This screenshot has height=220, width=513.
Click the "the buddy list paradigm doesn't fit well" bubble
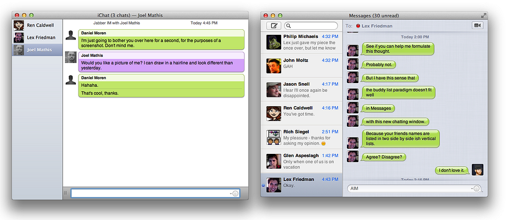[x=398, y=92]
